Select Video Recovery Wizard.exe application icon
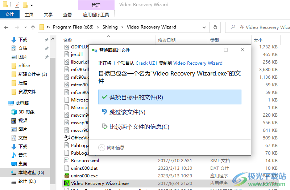Screen dimensions: 290x190 67,183
